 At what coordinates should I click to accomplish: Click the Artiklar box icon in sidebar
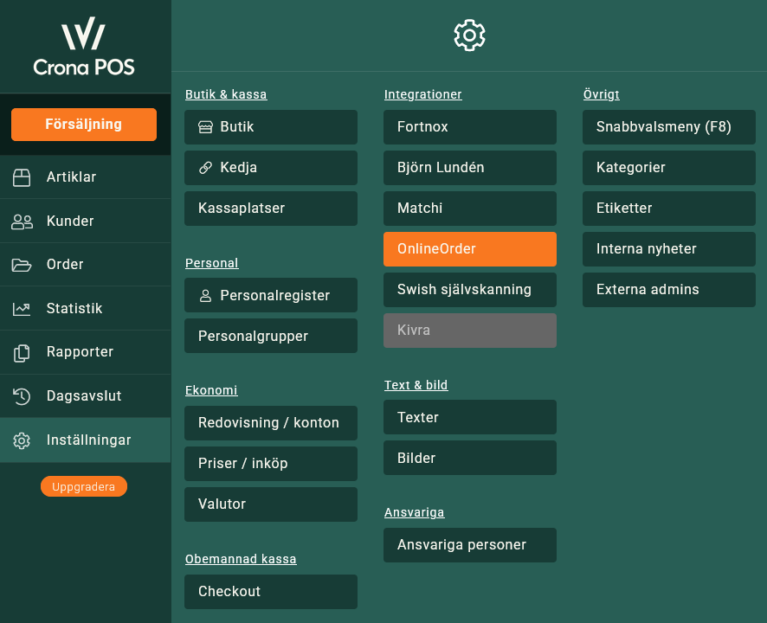(x=22, y=177)
